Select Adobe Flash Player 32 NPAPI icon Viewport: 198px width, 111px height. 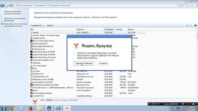pyautogui.click(x=31, y=55)
